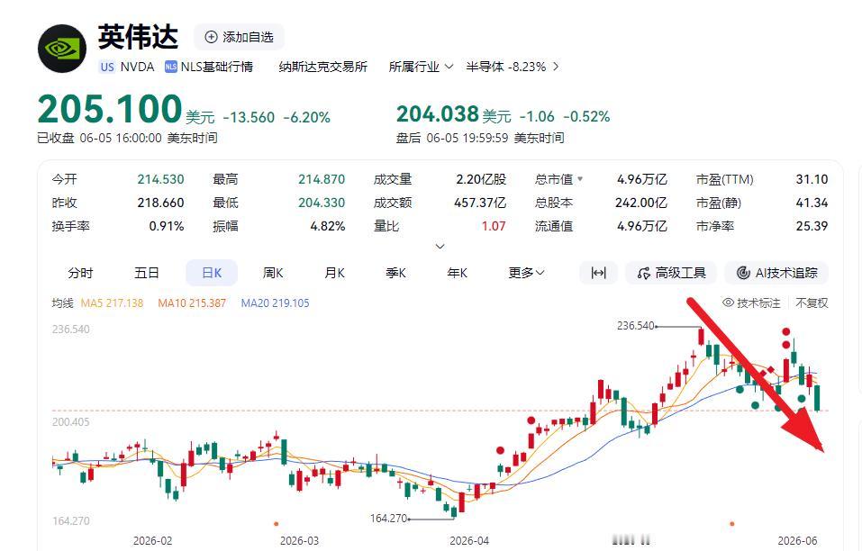Switch to 五日 chart tab
The width and height of the screenshot is (862, 551).
point(146,273)
